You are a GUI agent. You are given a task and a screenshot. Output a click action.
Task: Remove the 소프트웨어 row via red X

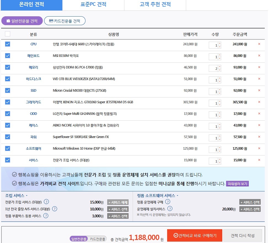[x=259, y=148]
